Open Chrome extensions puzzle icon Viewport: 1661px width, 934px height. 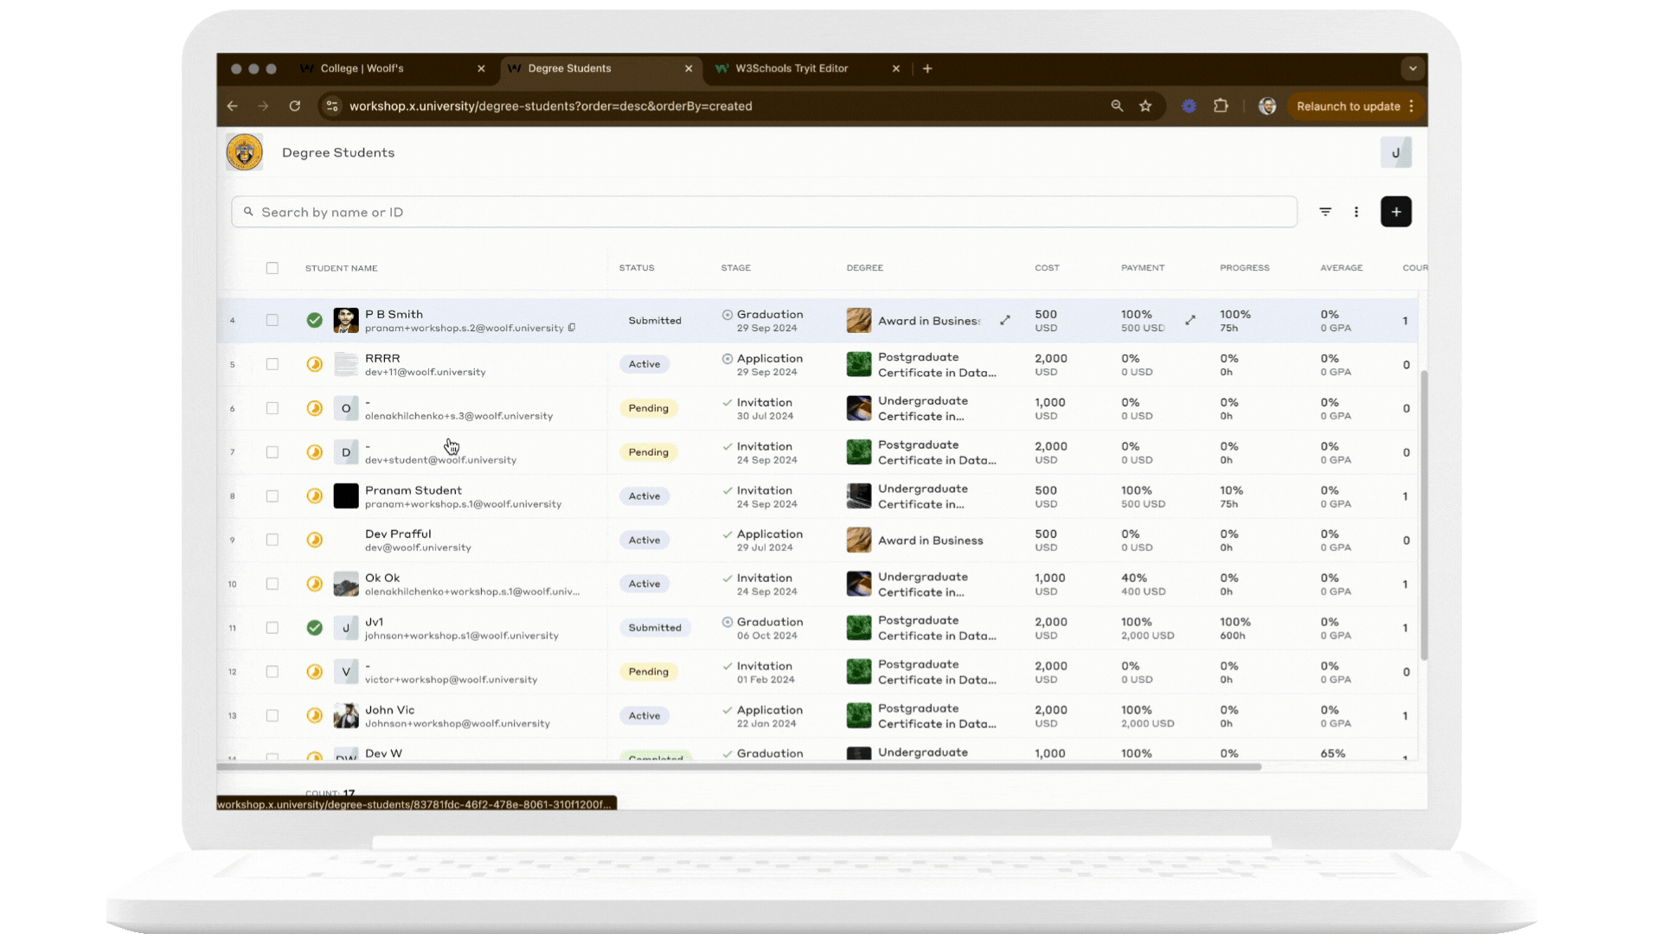pyautogui.click(x=1221, y=106)
